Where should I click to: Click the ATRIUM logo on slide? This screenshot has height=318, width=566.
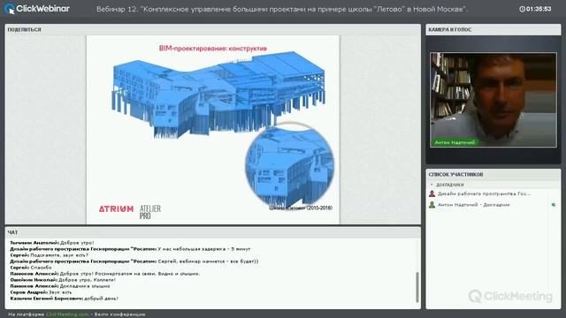tap(116, 208)
